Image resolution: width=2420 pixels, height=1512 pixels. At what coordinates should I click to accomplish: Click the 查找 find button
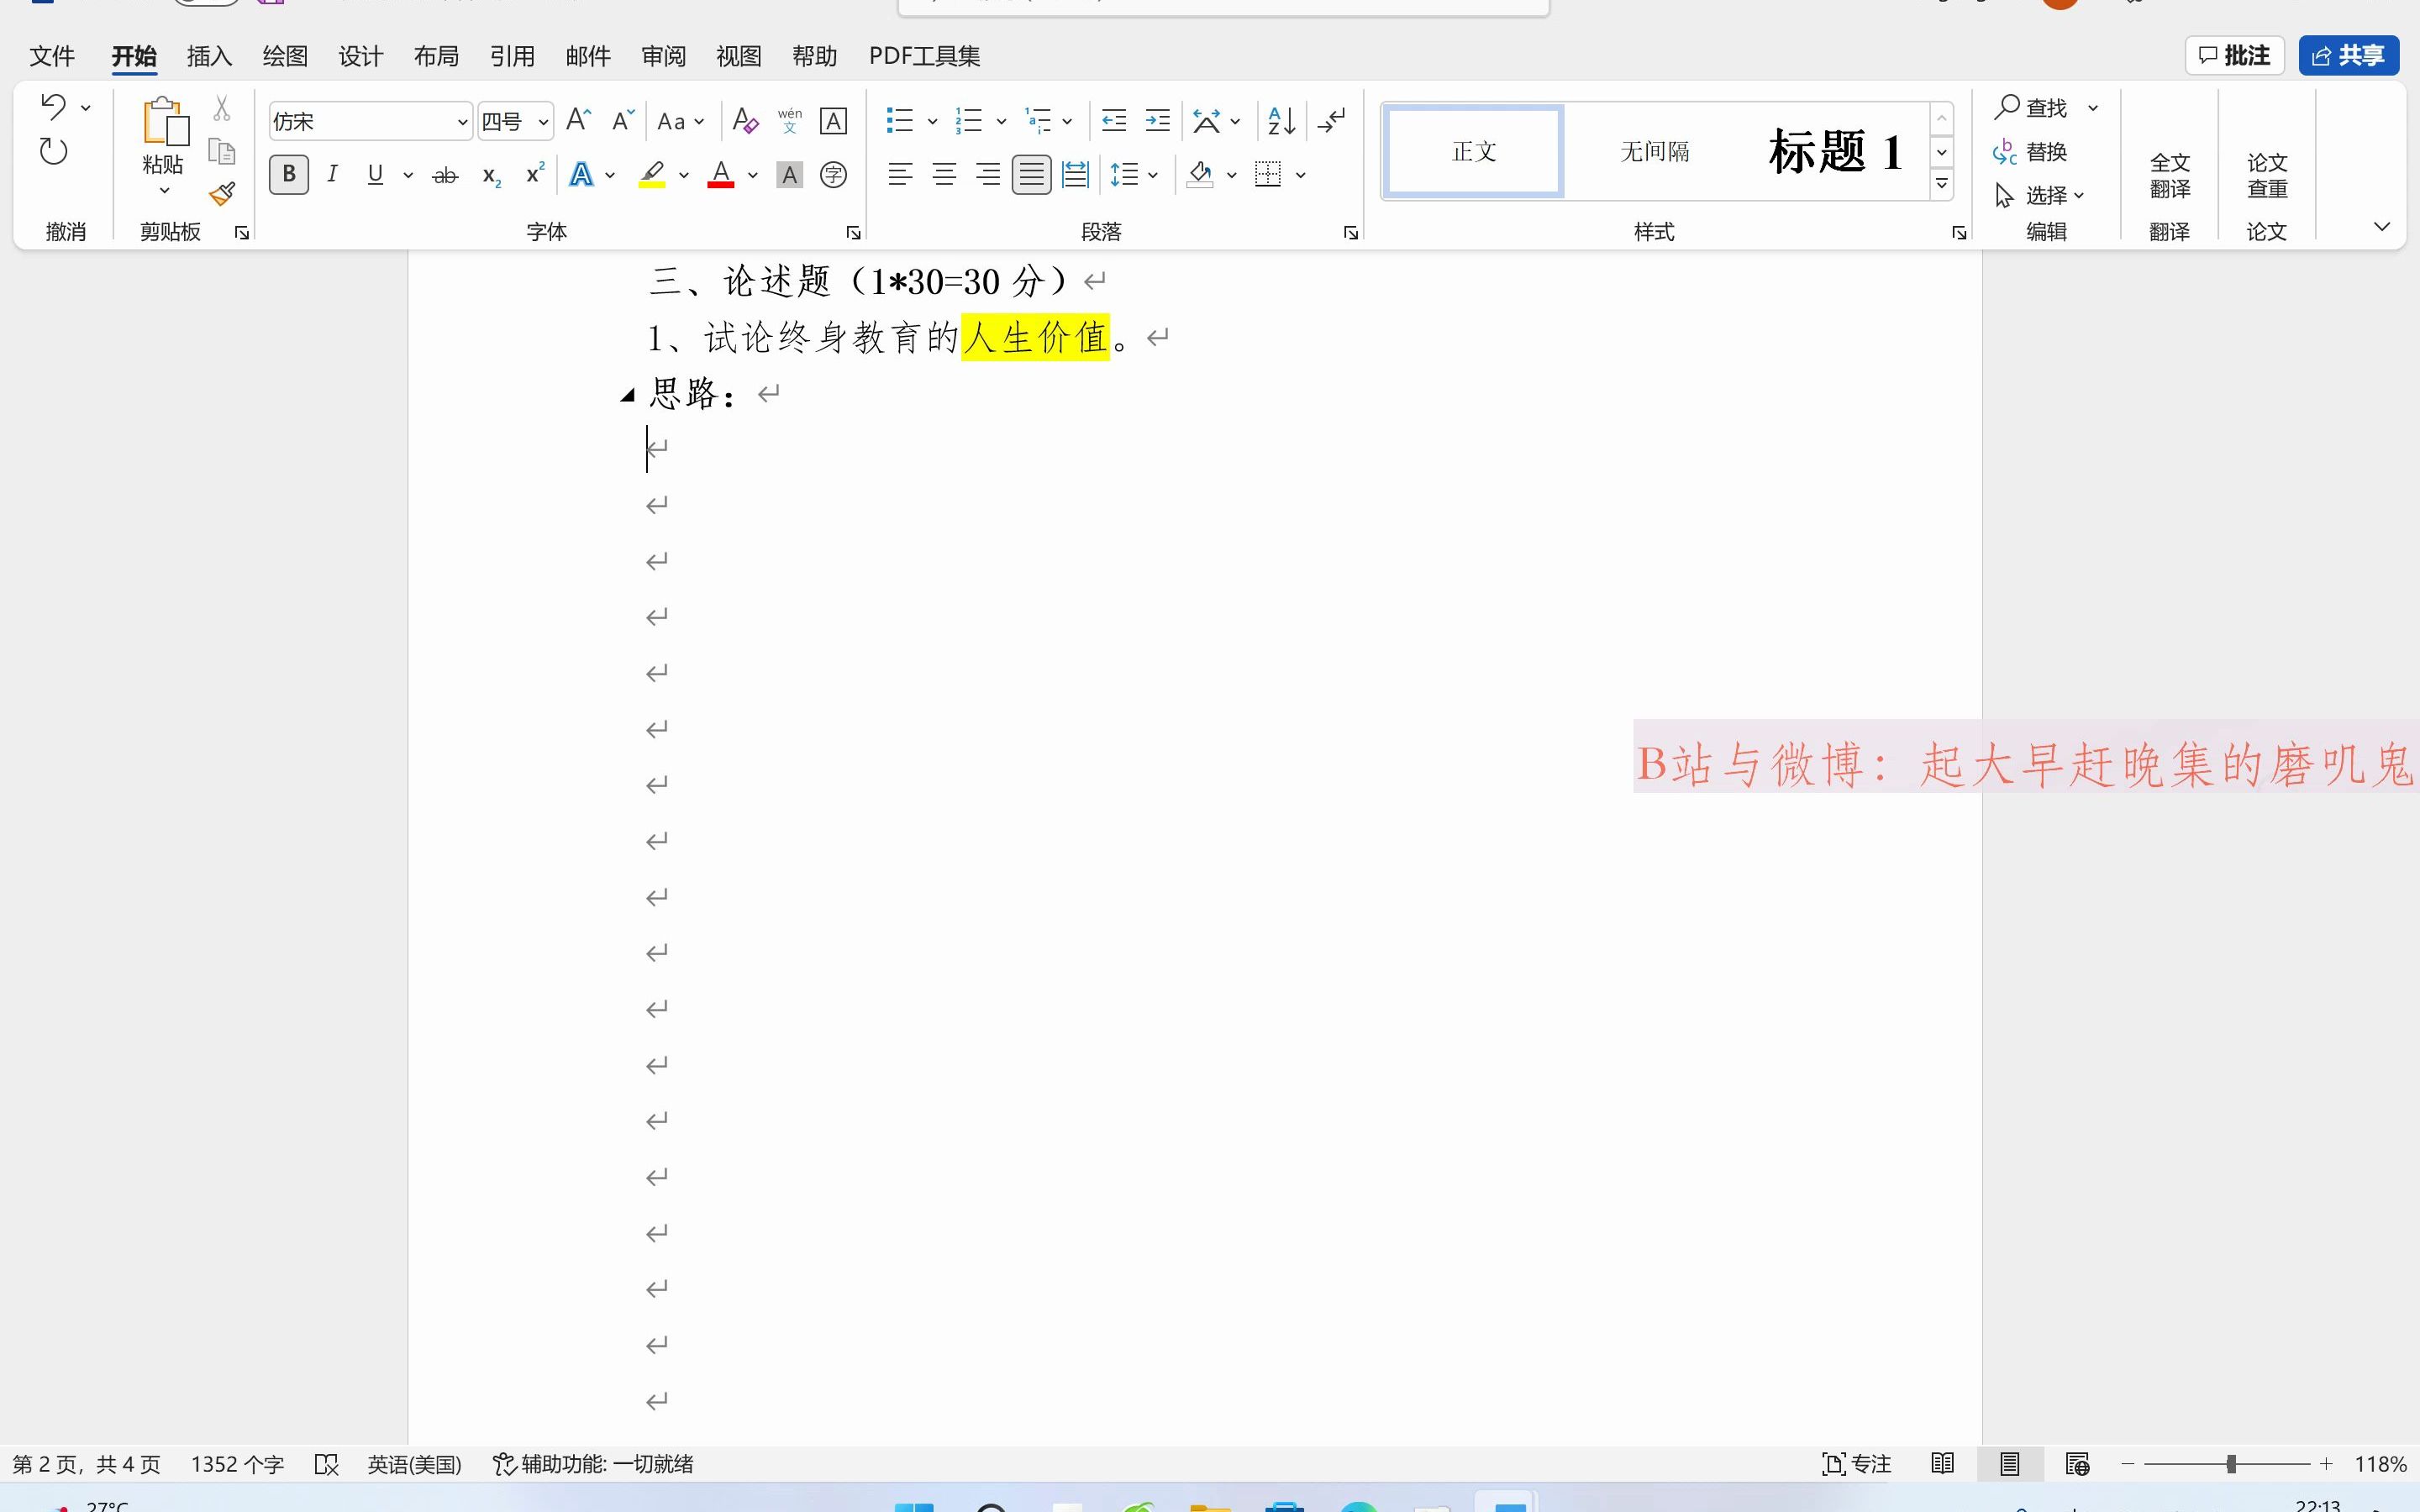point(2031,107)
